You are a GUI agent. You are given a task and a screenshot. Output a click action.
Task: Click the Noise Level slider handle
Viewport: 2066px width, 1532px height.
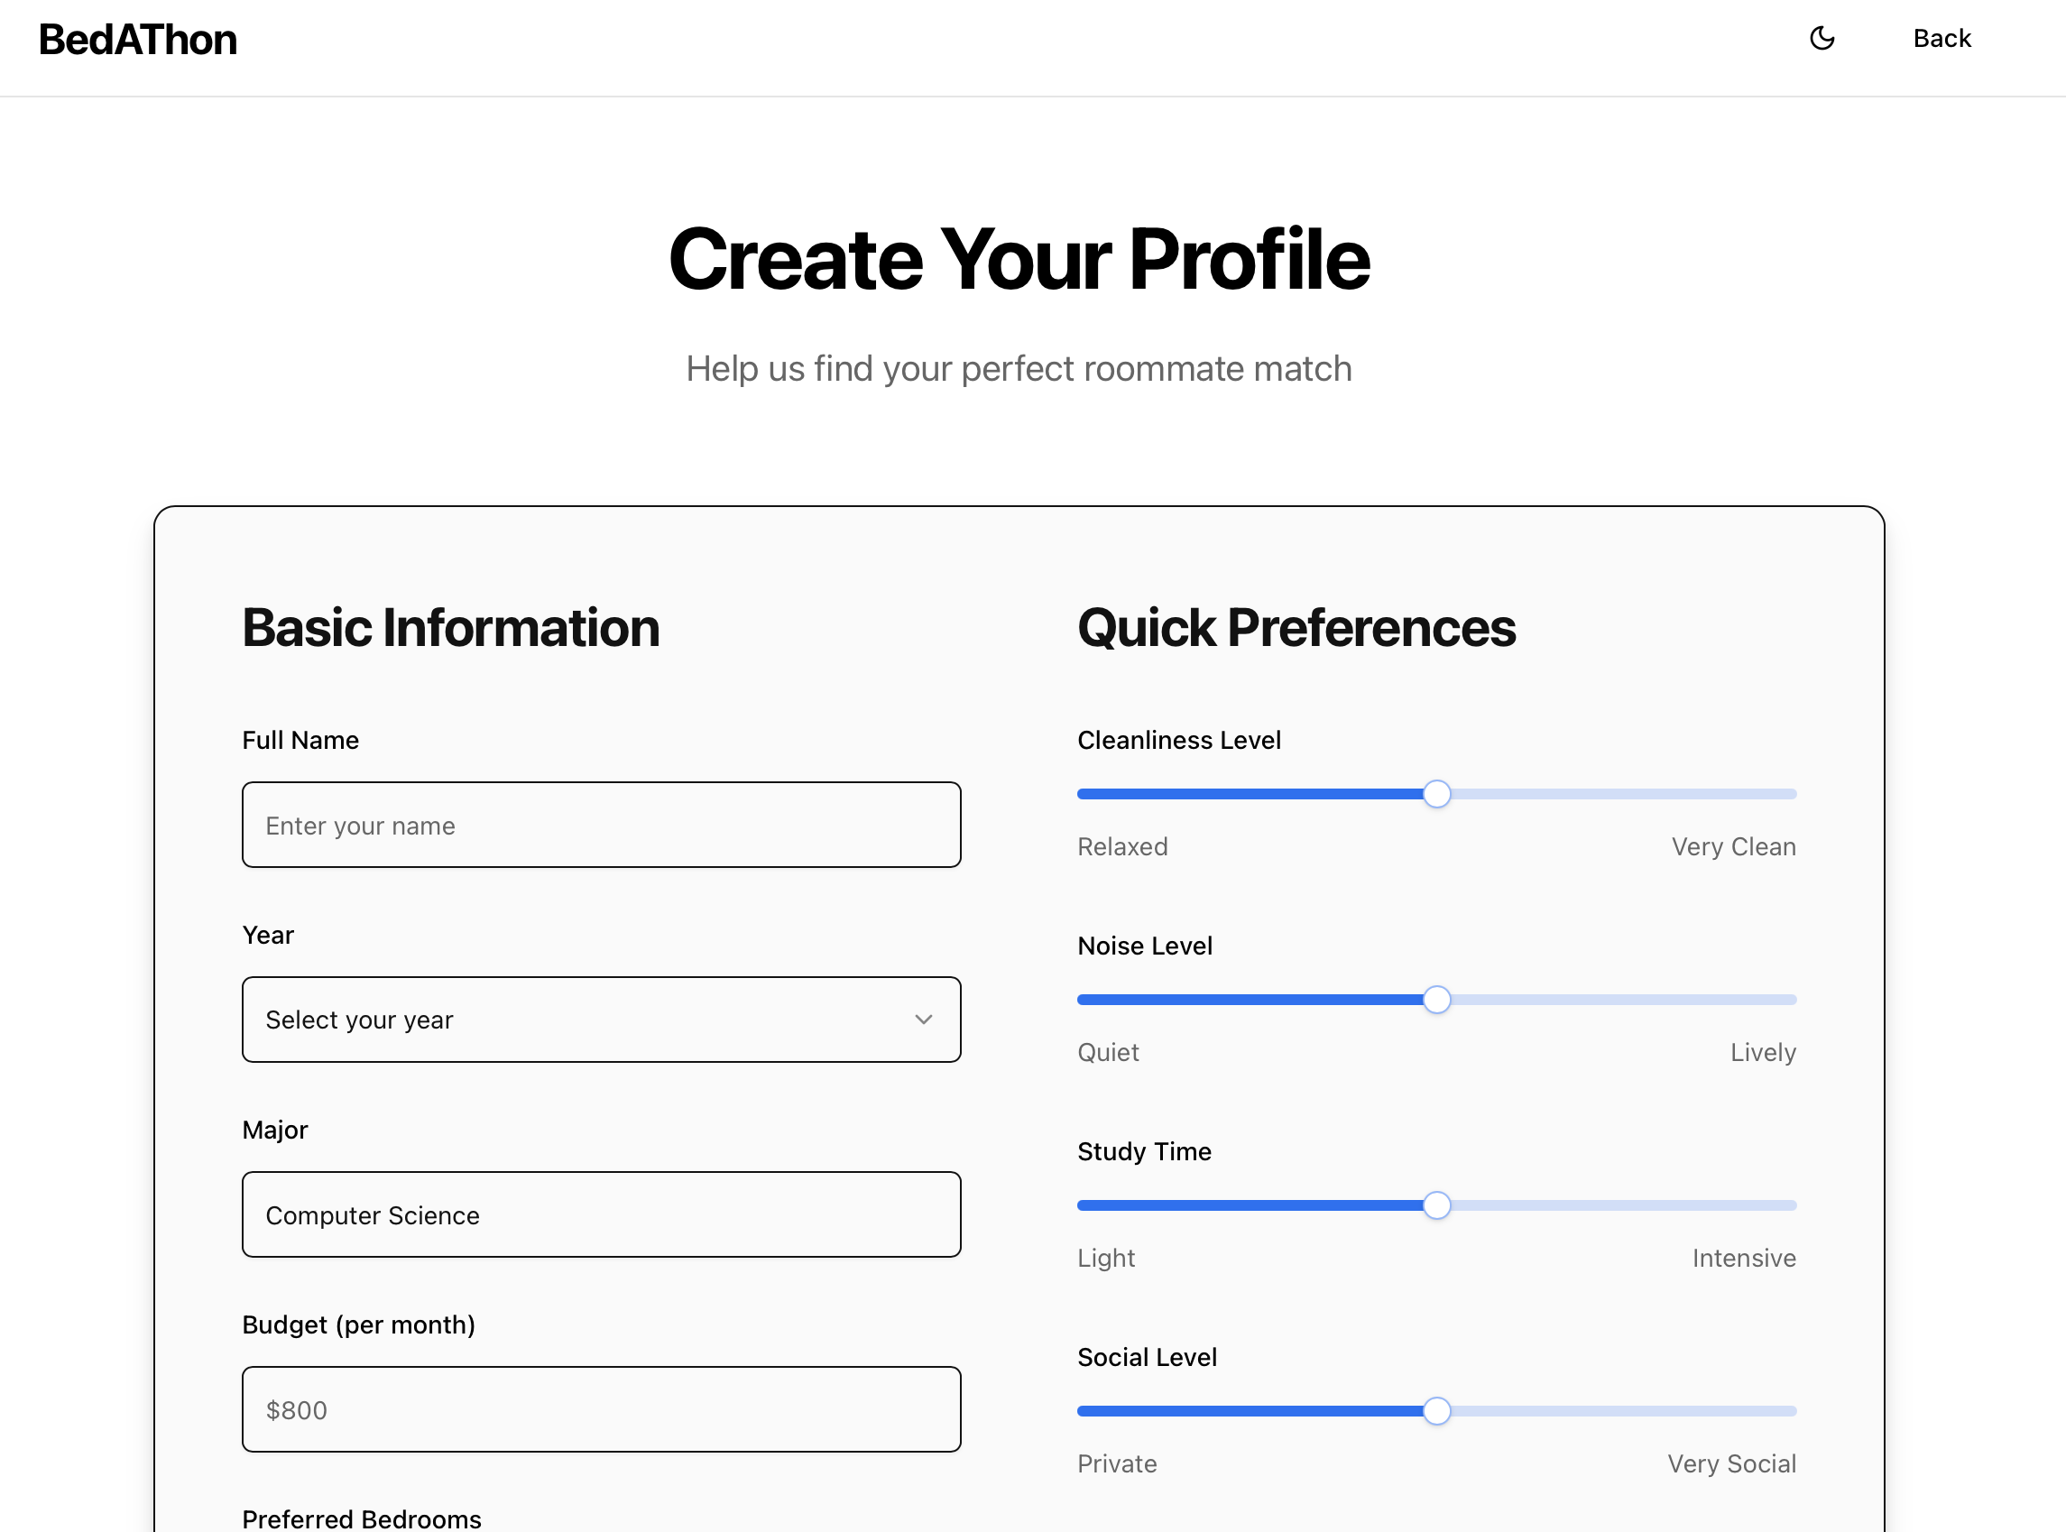coord(1436,1000)
